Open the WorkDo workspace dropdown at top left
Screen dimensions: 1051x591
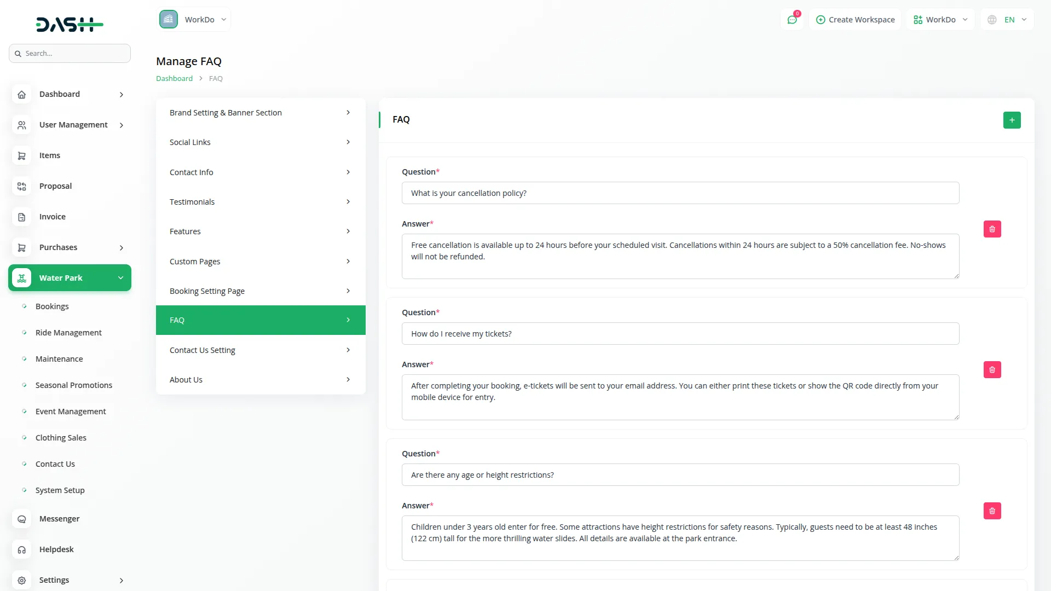point(194,20)
